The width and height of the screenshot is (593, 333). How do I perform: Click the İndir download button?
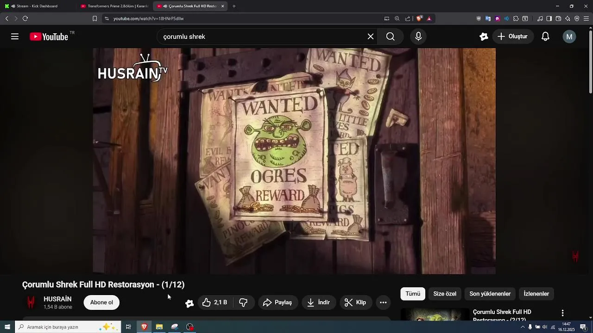click(319, 302)
